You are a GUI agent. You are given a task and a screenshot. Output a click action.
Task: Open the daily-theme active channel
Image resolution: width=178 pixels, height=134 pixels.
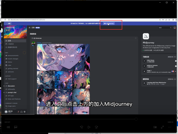point(159,61)
